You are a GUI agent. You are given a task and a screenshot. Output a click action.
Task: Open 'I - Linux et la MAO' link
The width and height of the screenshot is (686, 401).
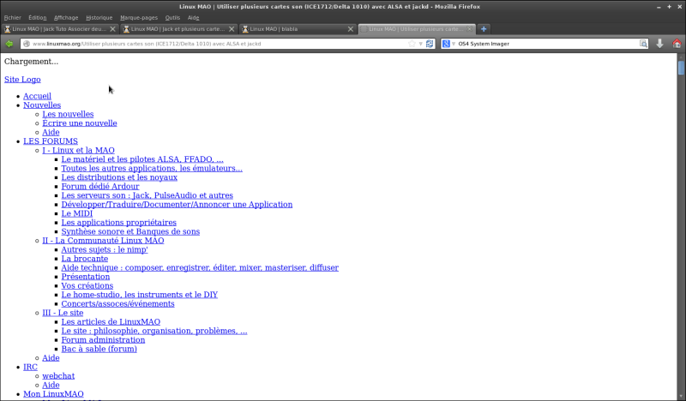click(78, 151)
